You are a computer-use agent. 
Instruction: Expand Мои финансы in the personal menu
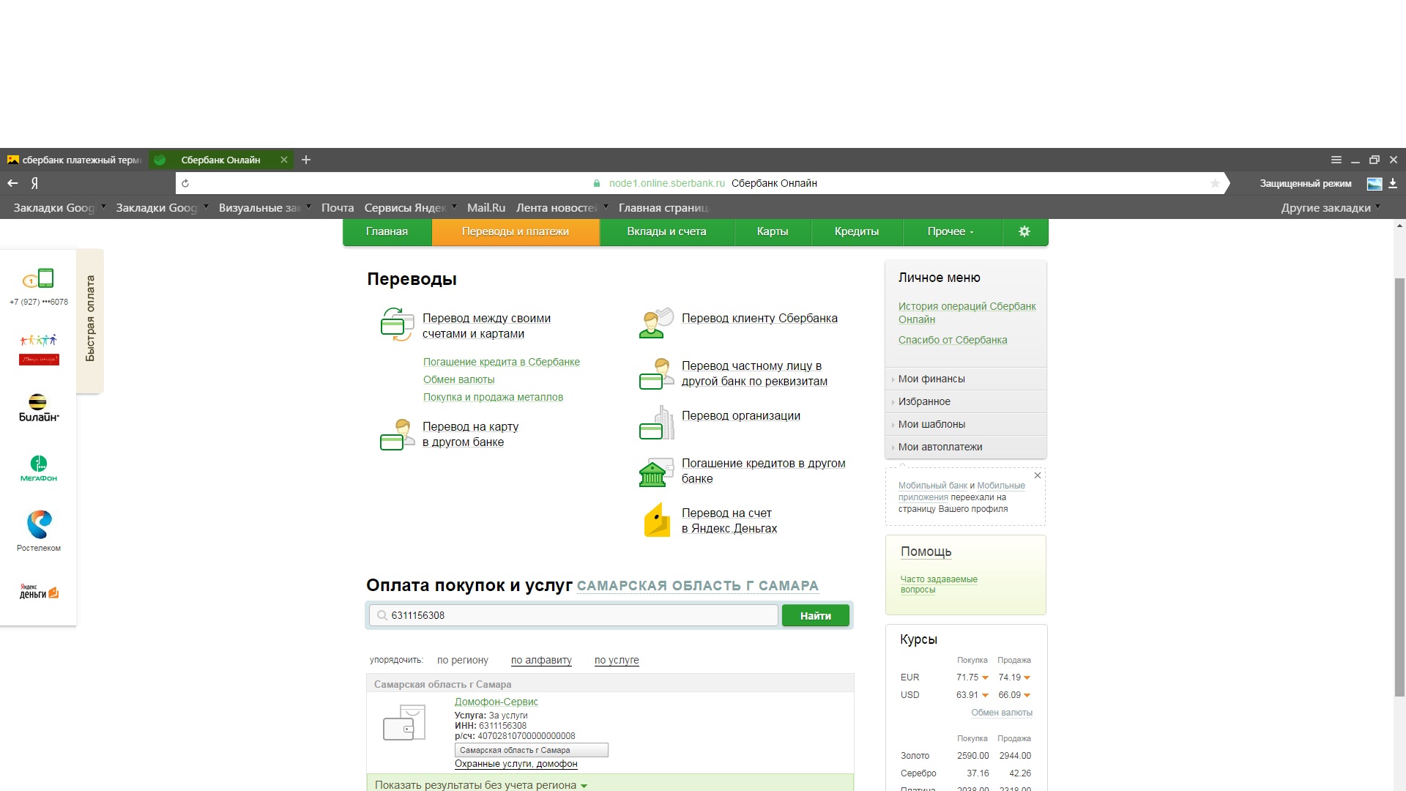(965, 379)
